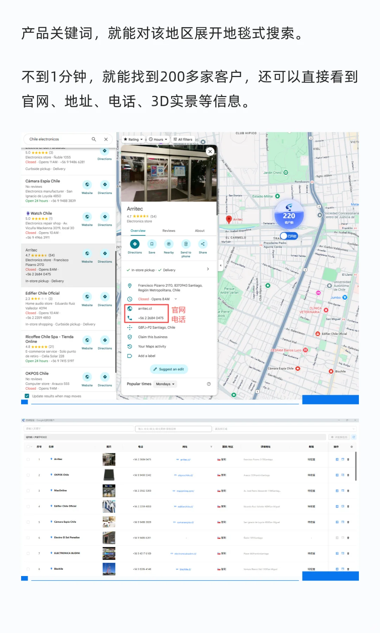Image resolution: width=380 pixels, height=633 pixels.
Task: Open All filters panel
Action: coord(183,139)
